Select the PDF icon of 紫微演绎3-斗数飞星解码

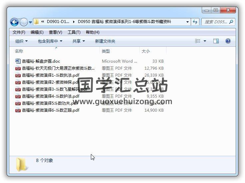coord(18,89)
